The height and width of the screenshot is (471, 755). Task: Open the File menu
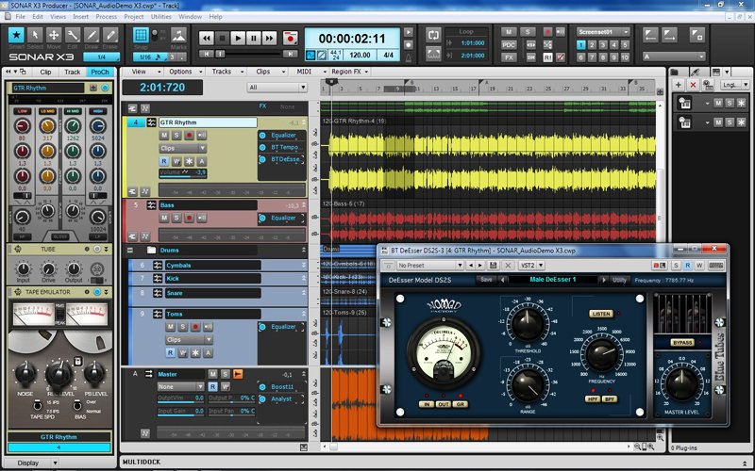coord(20,16)
